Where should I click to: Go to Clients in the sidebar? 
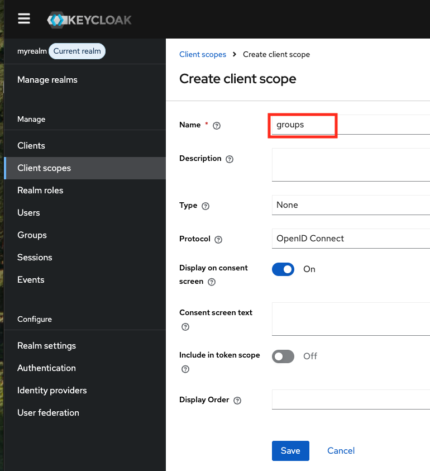point(85,146)
